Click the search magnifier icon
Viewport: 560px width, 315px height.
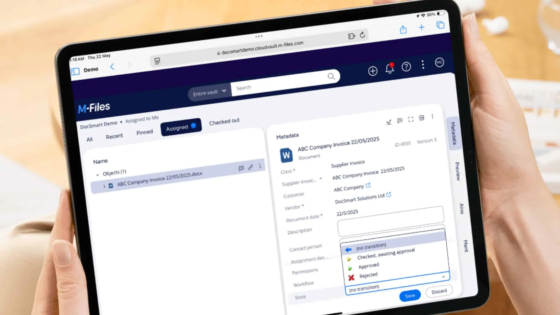(x=331, y=76)
